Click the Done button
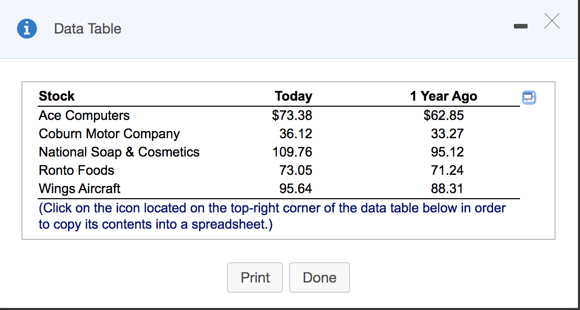The height and width of the screenshot is (310, 580). pos(319,277)
